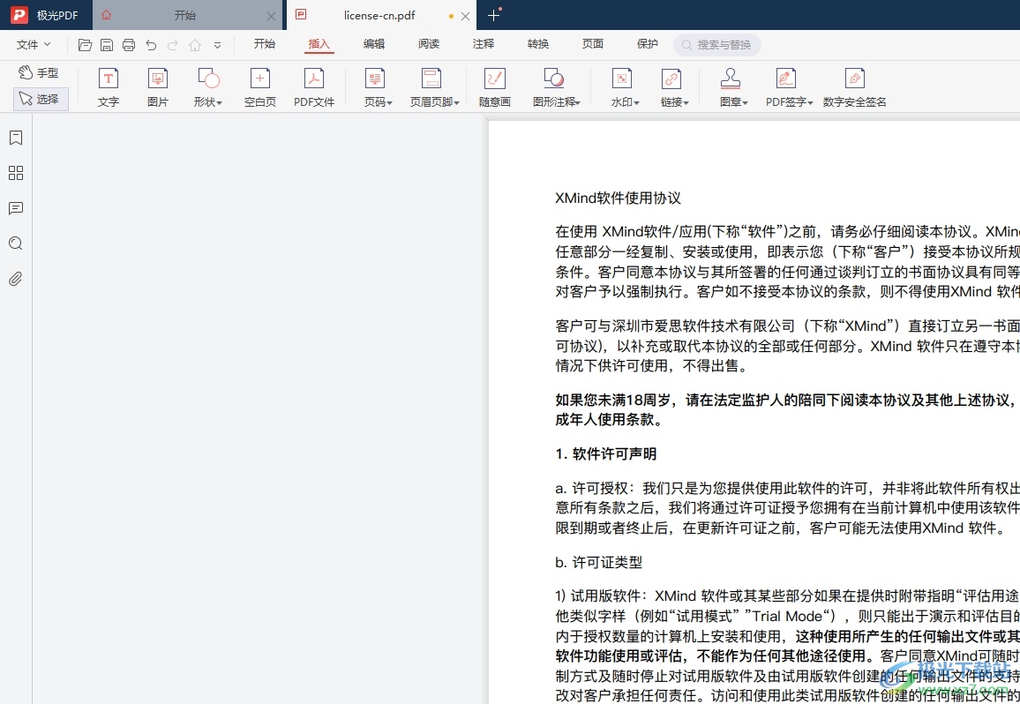Insert a 空白页 blank page
This screenshot has height=704, width=1020.
[259, 87]
